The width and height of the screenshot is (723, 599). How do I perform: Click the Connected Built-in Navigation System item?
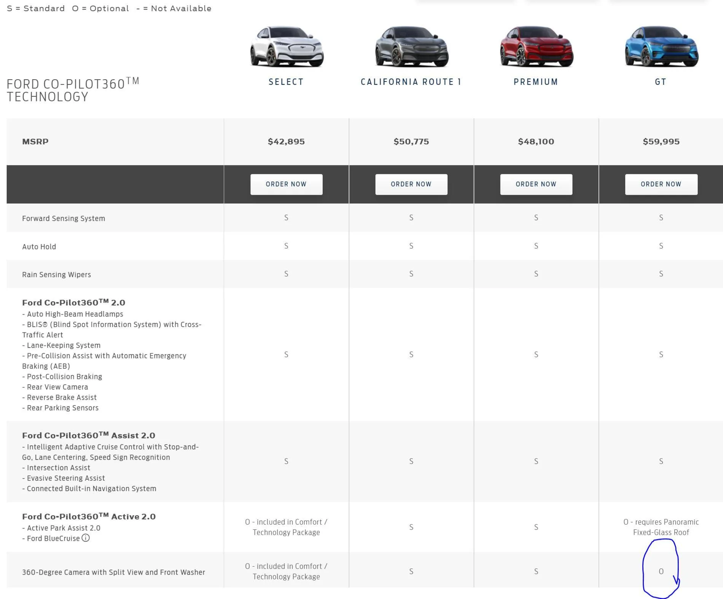point(91,489)
